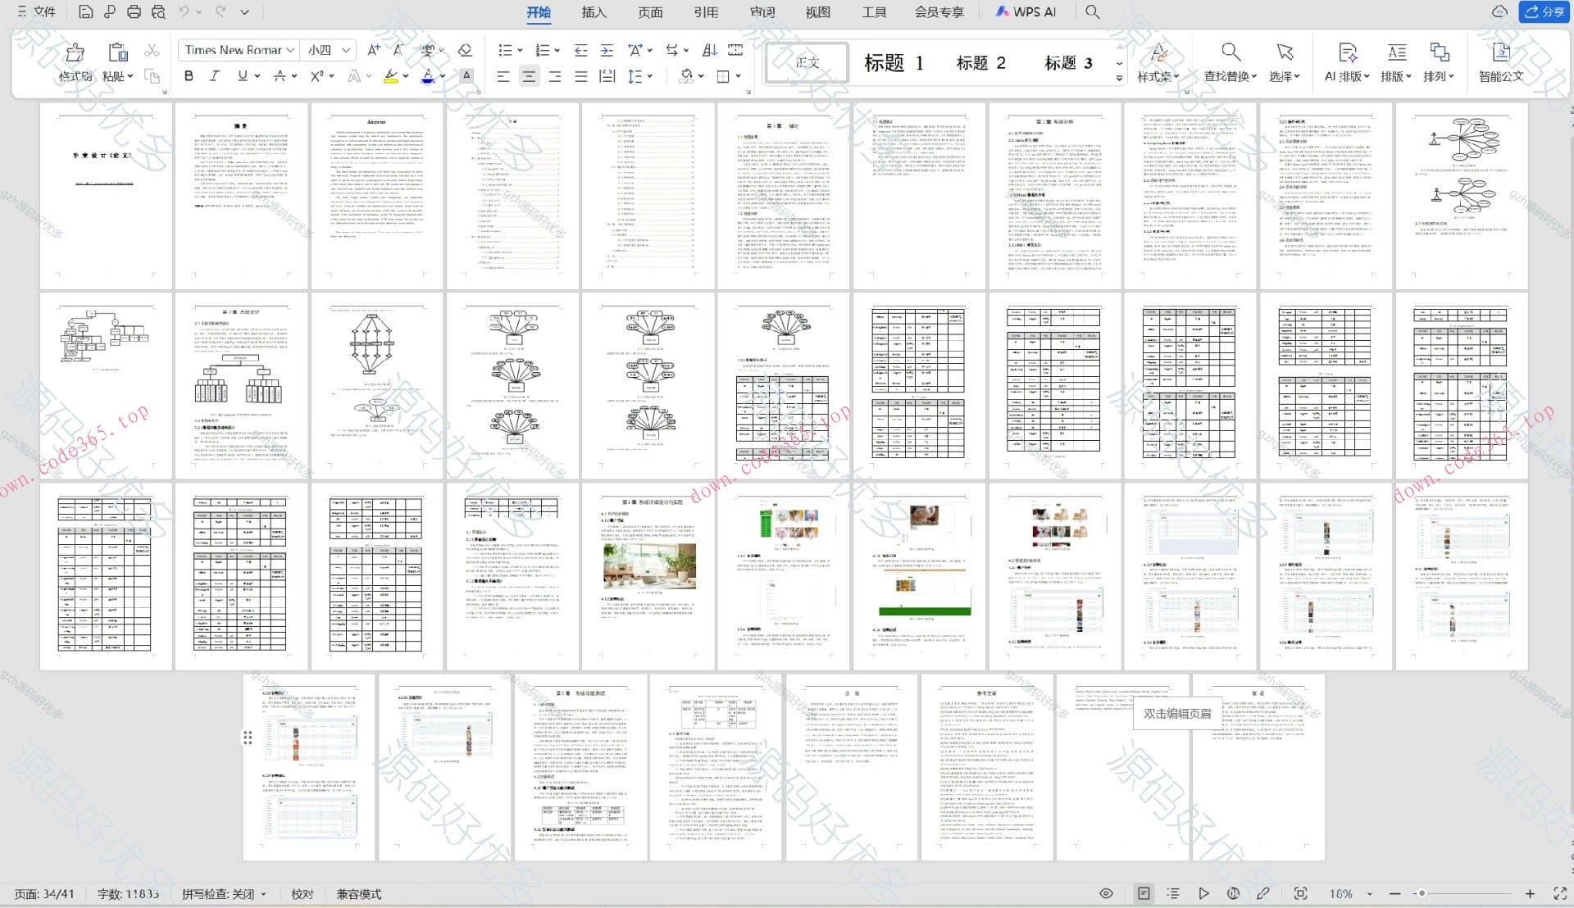This screenshot has height=908, width=1574.
Task: Click the Share button
Action: (1544, 11)
